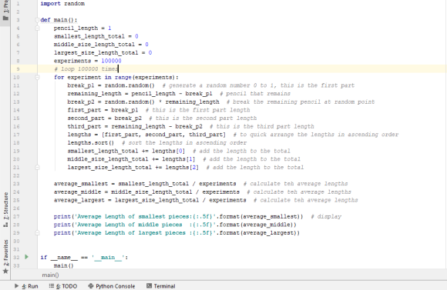This screenshot has height=290, width=447.
Task: Click line number 32 in the gutter
Action: point(16,257)
